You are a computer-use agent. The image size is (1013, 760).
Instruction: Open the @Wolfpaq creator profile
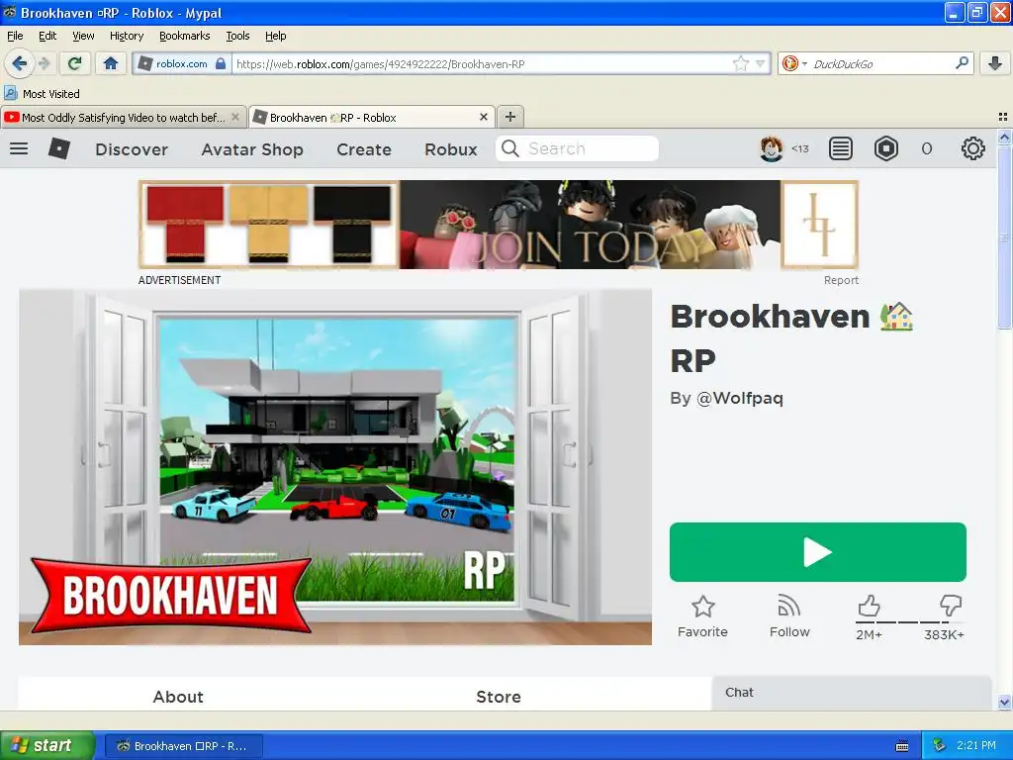pos(740,398)
